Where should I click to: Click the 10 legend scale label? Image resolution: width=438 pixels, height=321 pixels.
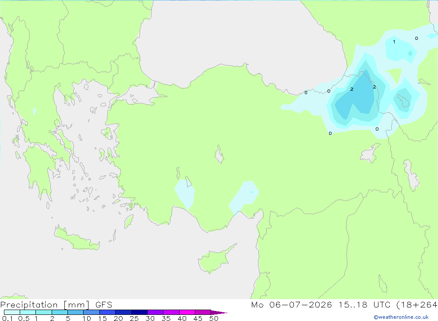point(87,318)
